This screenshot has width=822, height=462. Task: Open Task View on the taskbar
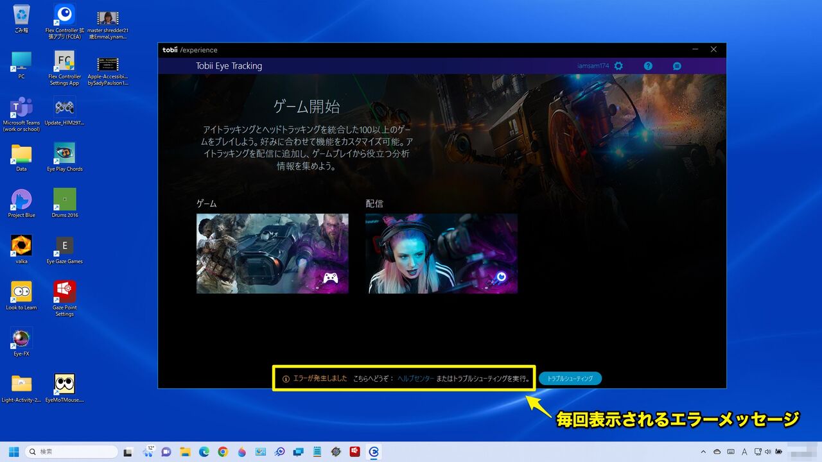pyautogui.click(x=128, y=452)
